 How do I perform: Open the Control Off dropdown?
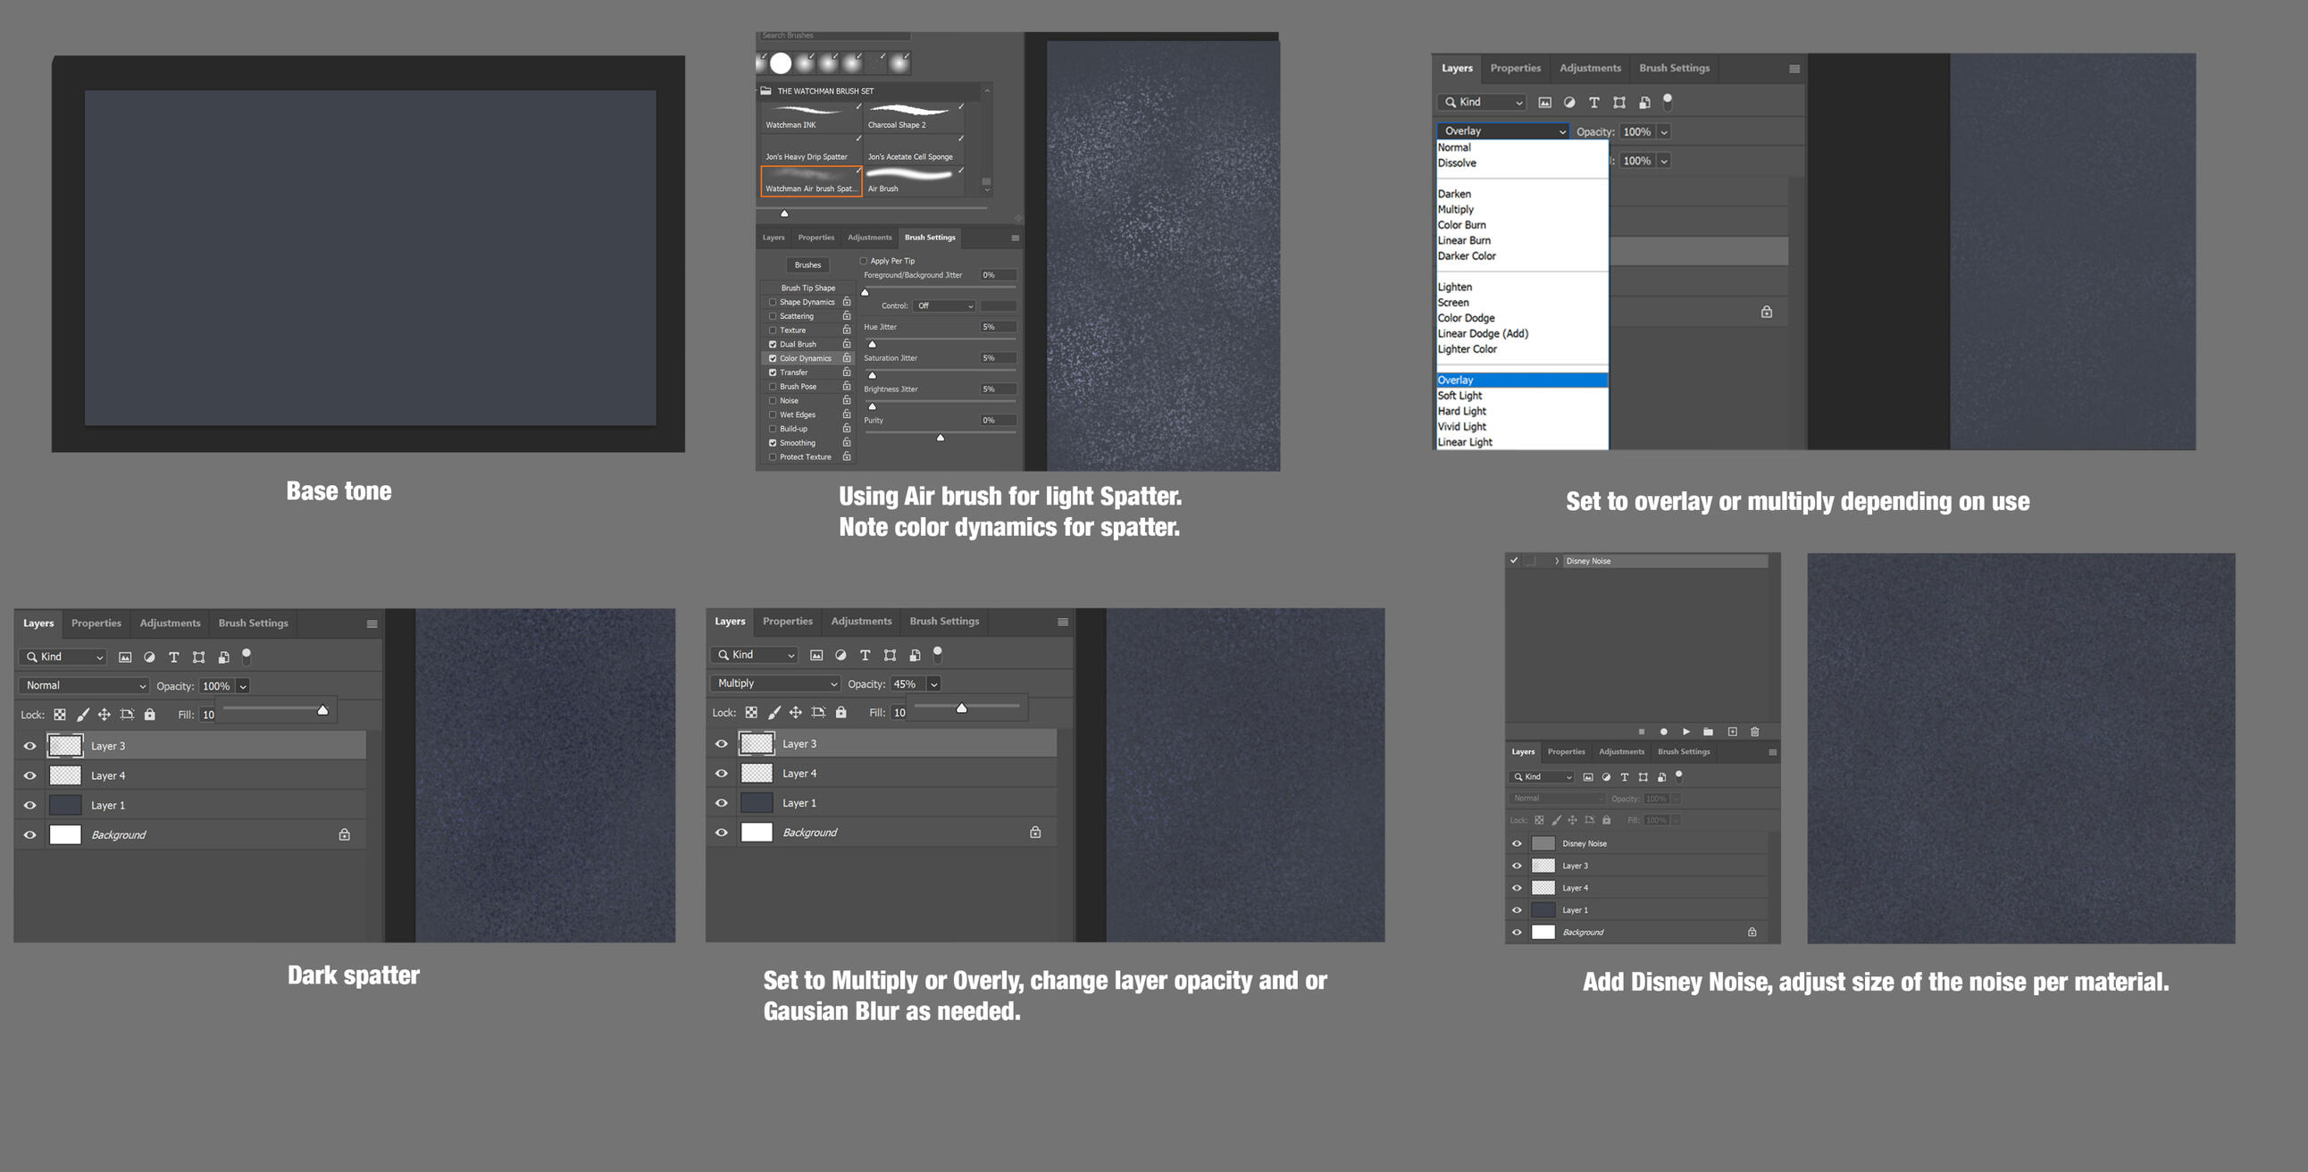point(944,306)
